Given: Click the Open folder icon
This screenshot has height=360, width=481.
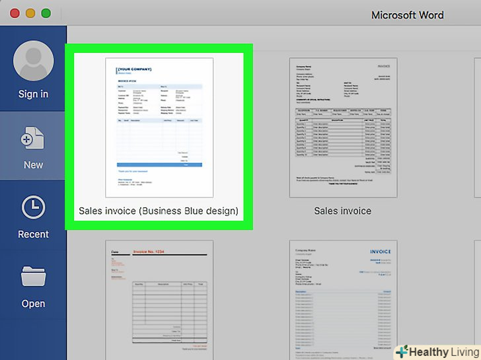Looking at the screenshot, I should pos(33,276).
